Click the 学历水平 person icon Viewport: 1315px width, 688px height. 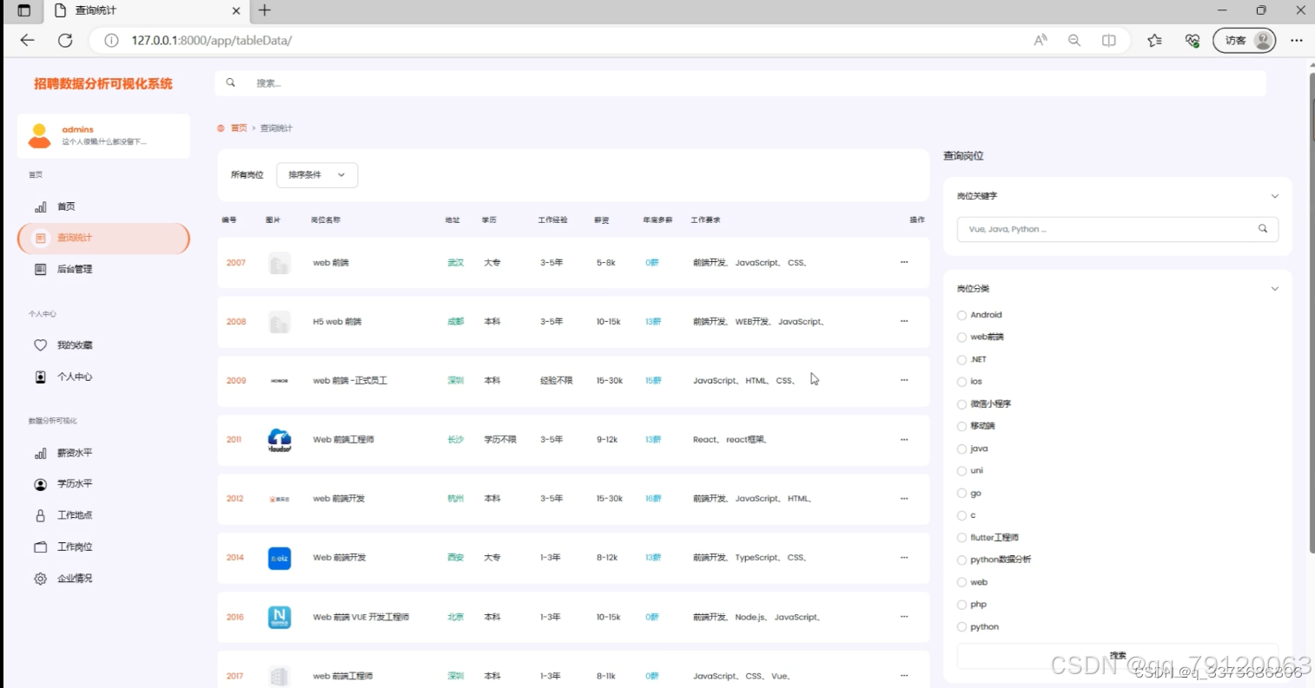point(40,484)
